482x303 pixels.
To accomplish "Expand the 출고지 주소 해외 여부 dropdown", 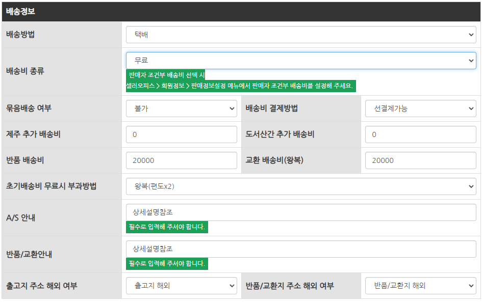I will 181,286.
